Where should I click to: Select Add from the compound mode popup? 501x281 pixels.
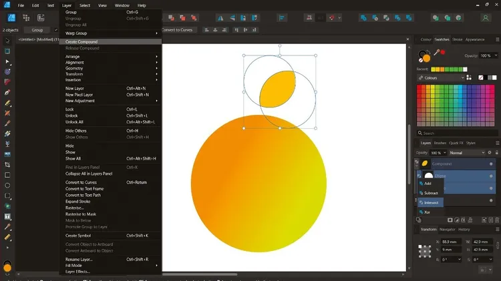[430, 184]
